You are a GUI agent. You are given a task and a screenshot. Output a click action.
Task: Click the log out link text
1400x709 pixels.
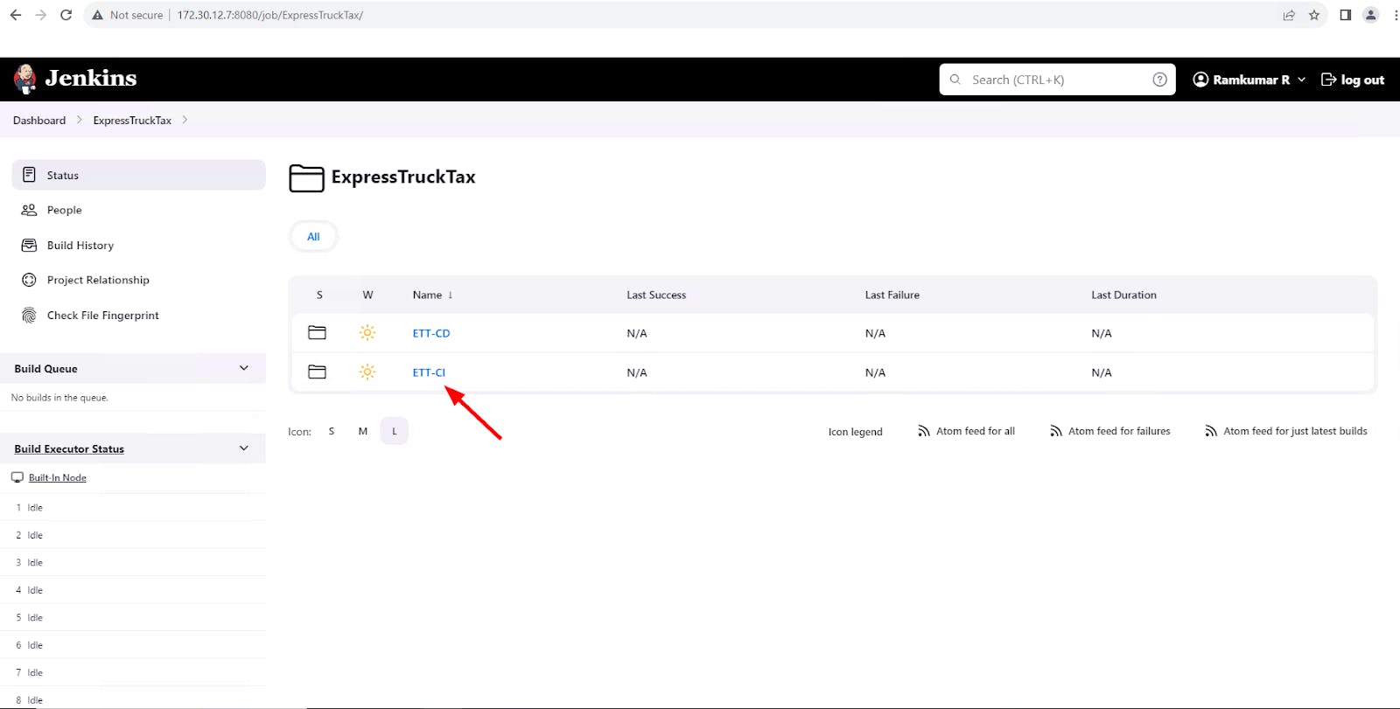pyautogui.click(x=1362, y=80)
